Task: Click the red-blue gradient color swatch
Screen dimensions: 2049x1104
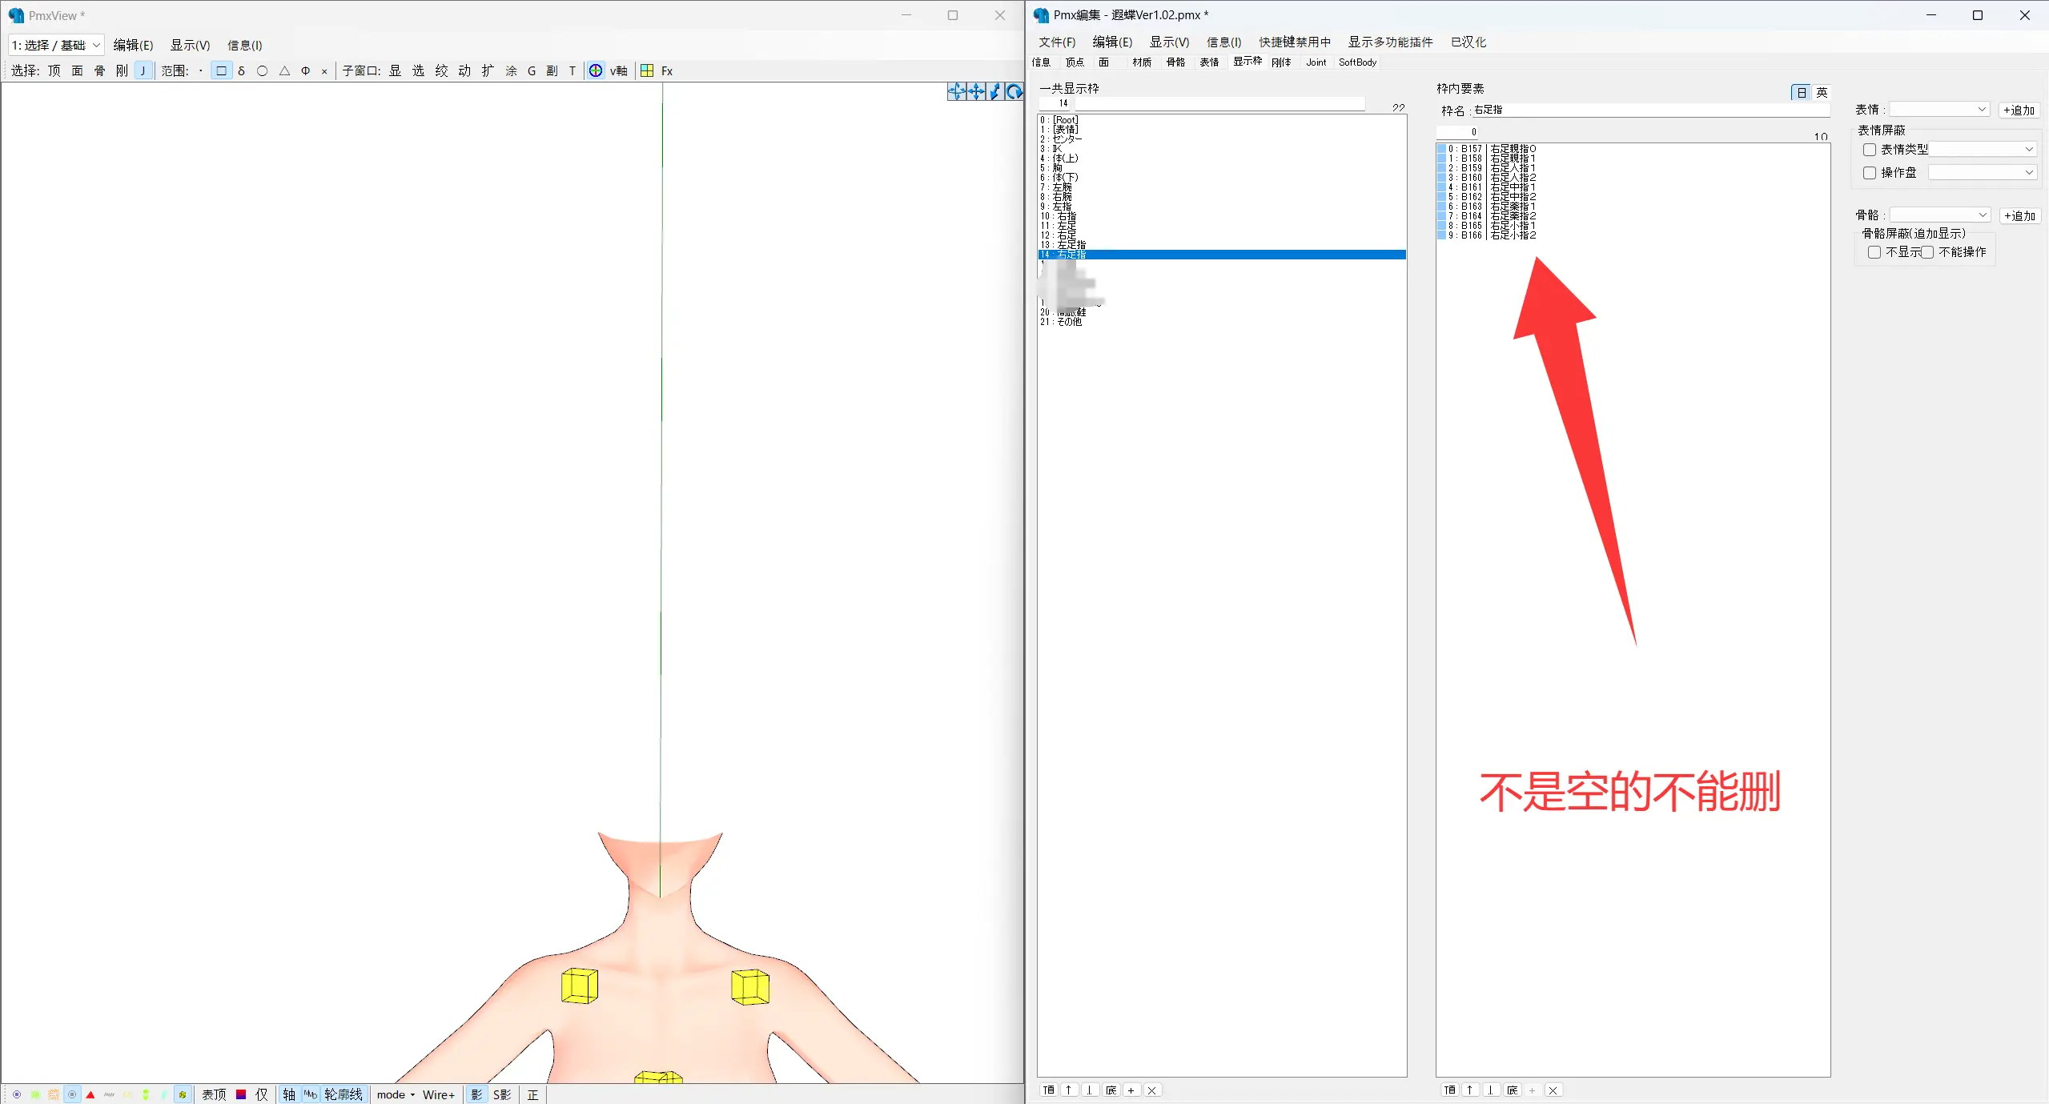Action: [241, 1094]
